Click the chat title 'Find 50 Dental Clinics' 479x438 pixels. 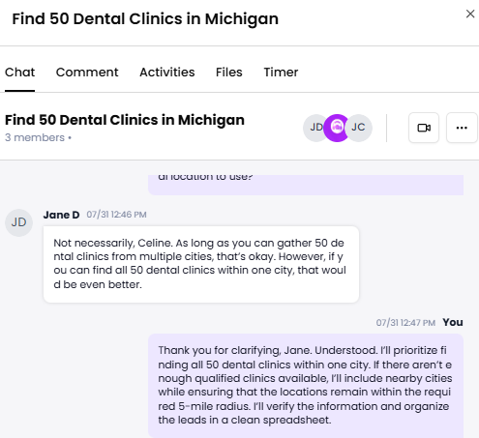(x=125, y=120)
